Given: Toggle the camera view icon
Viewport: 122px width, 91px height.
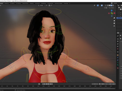Looking at the screenshot, I should pyautogui.click(x=114, y=23).
